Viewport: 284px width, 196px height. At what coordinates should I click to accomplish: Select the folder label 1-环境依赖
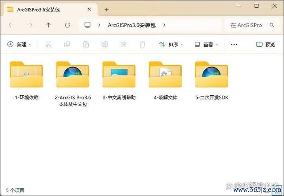pos(26,97)
